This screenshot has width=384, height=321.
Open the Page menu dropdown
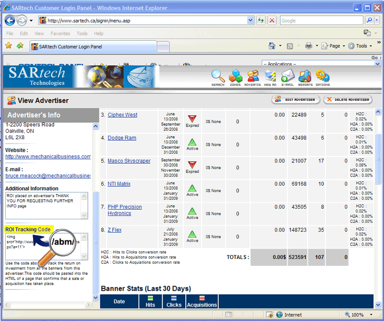click(333, 46)
